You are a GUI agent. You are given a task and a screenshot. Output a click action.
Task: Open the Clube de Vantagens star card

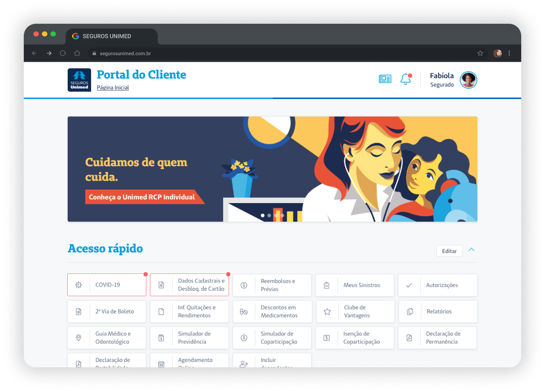point(355,312)
